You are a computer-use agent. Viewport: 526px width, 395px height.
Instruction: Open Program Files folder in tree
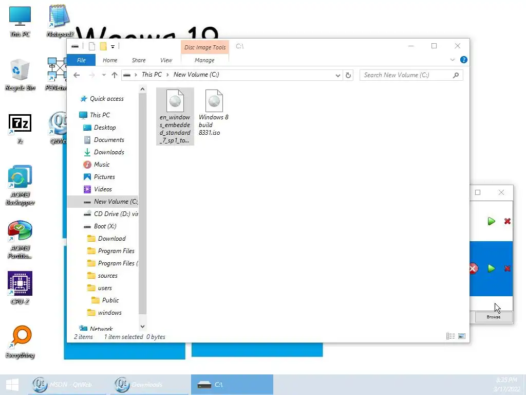click(111, 251)
